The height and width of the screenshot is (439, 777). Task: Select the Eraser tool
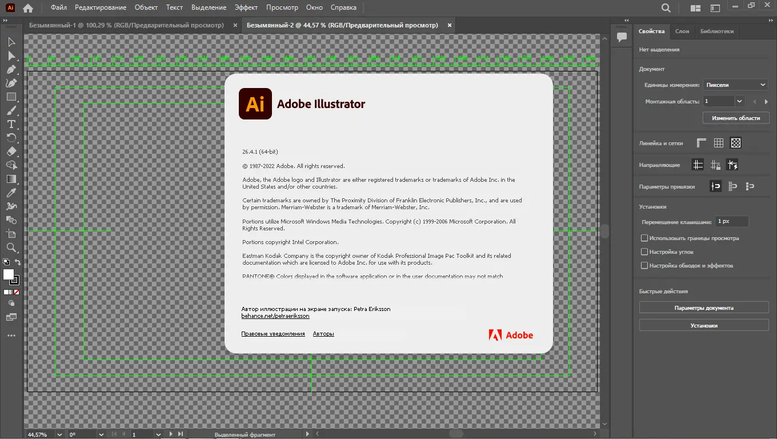[x=11, y=151]
